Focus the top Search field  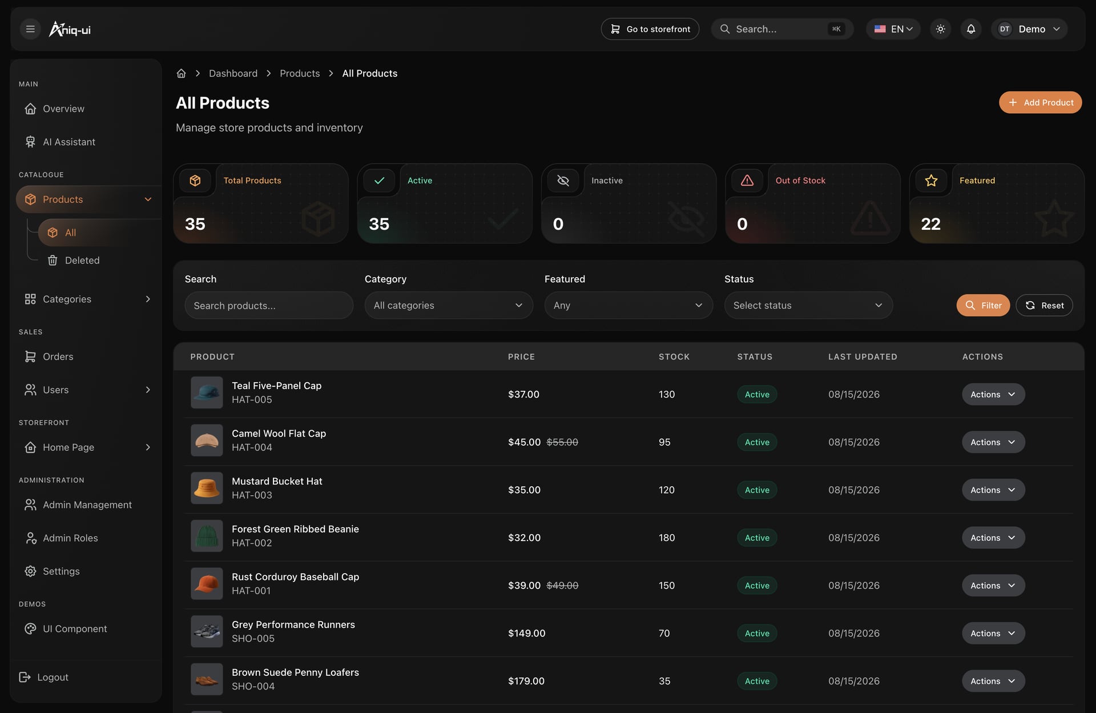[x=782, y=29]
